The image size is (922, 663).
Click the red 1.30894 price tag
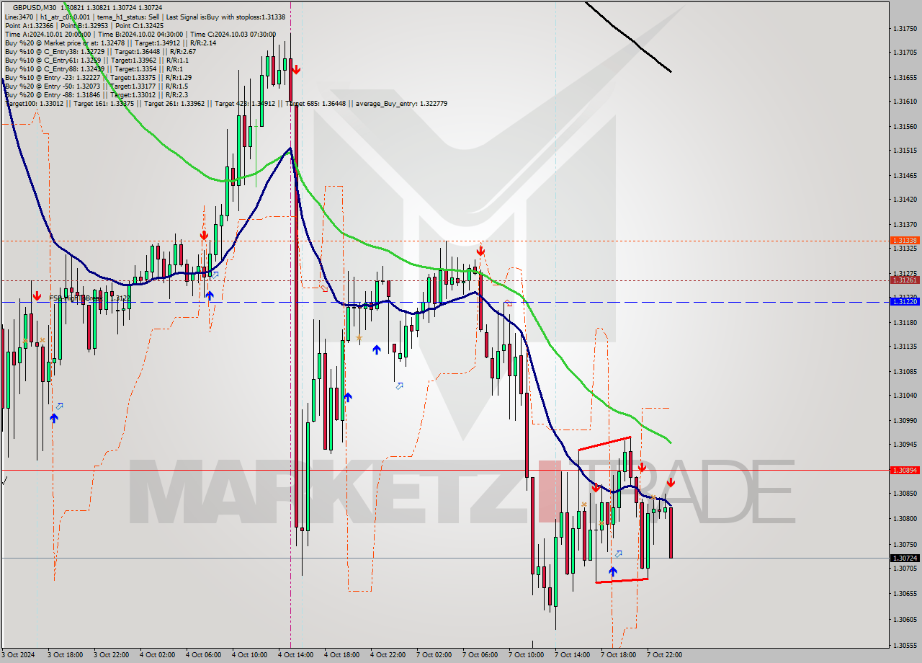(x=905, y=470)
